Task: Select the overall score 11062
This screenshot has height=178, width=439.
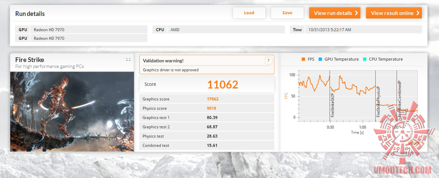Action: (222, 85)
